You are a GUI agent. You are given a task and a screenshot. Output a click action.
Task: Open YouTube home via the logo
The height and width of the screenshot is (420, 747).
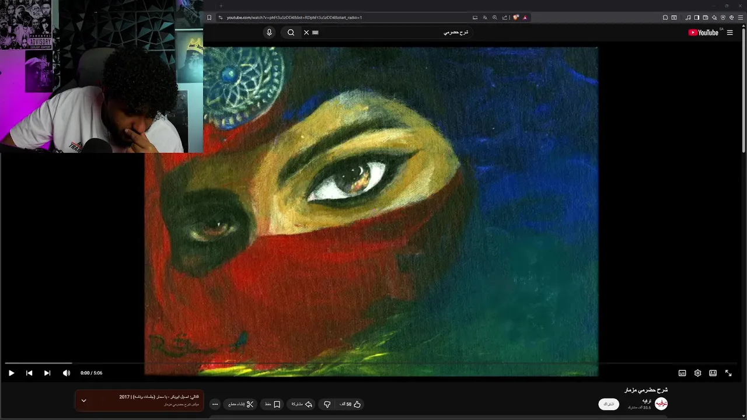(x=703, y=33)
